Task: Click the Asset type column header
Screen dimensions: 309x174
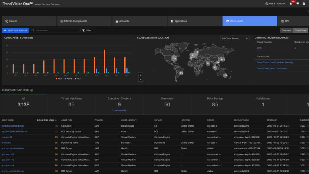Action: point(67,120)
